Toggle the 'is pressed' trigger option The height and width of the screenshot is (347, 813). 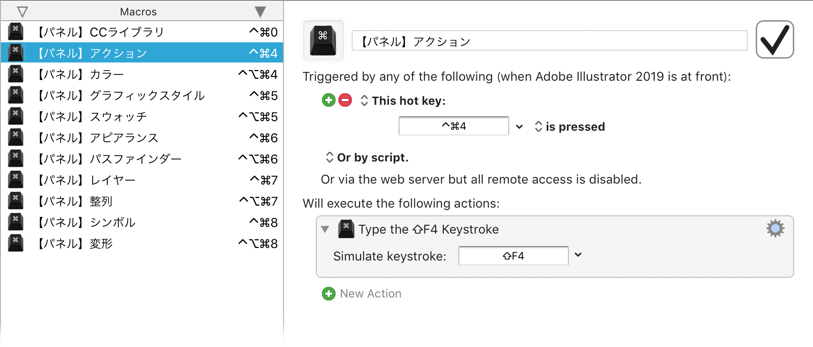point(570,126)
